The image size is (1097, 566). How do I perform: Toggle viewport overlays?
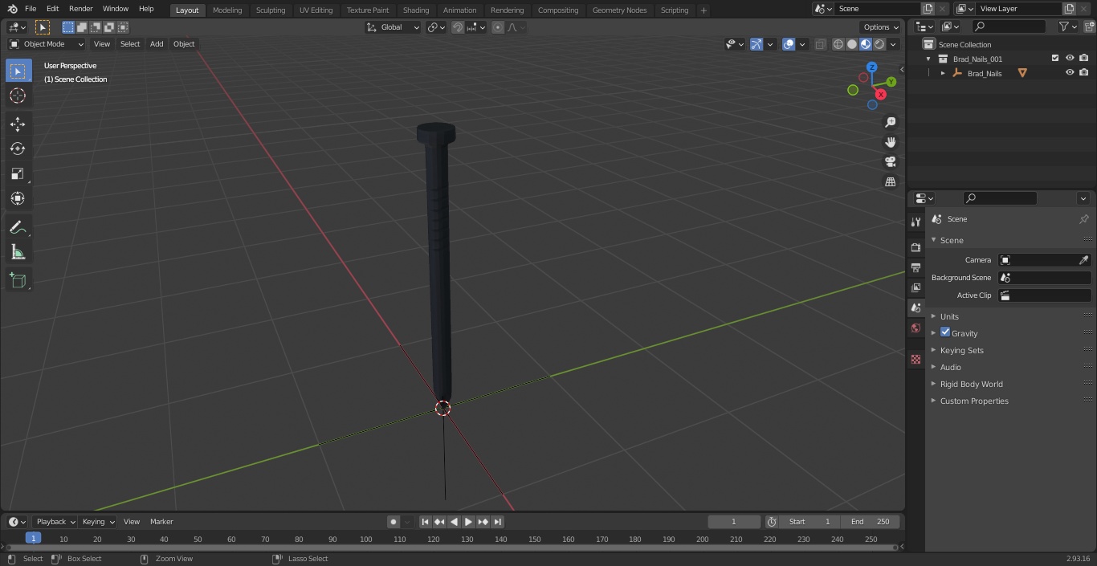tap(789, 44)
